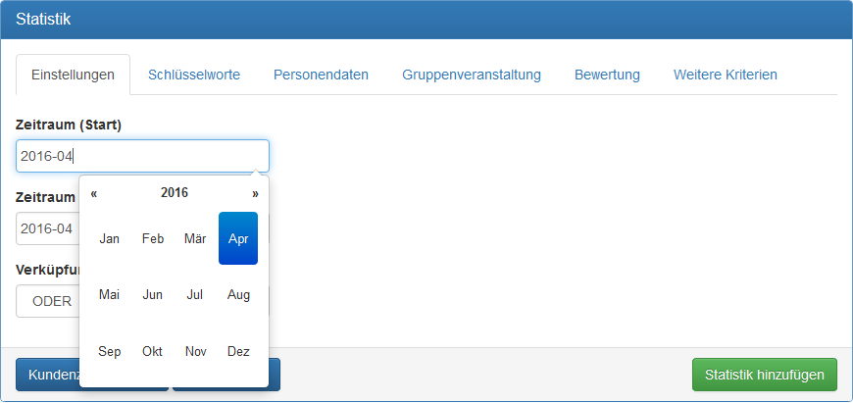Switch to the Bewertung tab
This screenshot has height=403, width=853.
(607, 75)
